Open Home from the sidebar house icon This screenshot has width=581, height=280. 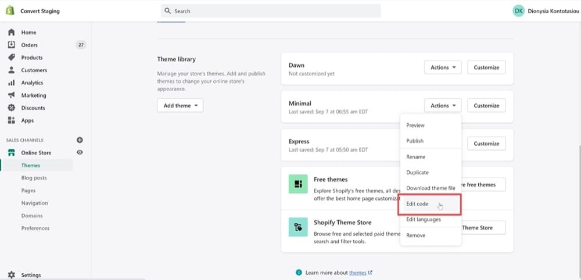pos(11,33)
